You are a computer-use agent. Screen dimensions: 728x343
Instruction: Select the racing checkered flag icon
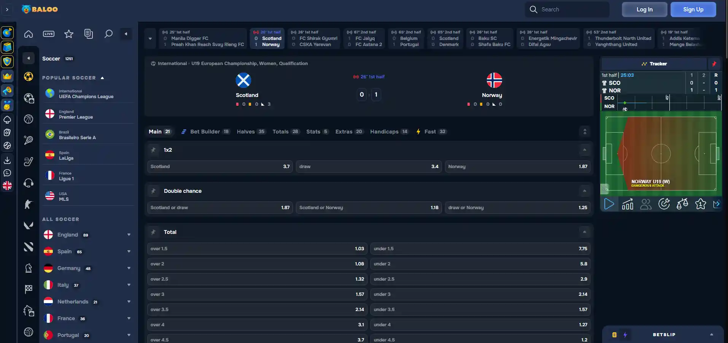click(x=29, y=289)
